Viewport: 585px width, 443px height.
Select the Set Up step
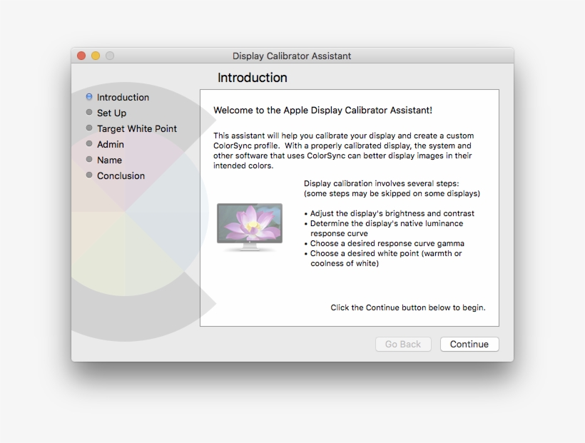click(x=111, y=113)
